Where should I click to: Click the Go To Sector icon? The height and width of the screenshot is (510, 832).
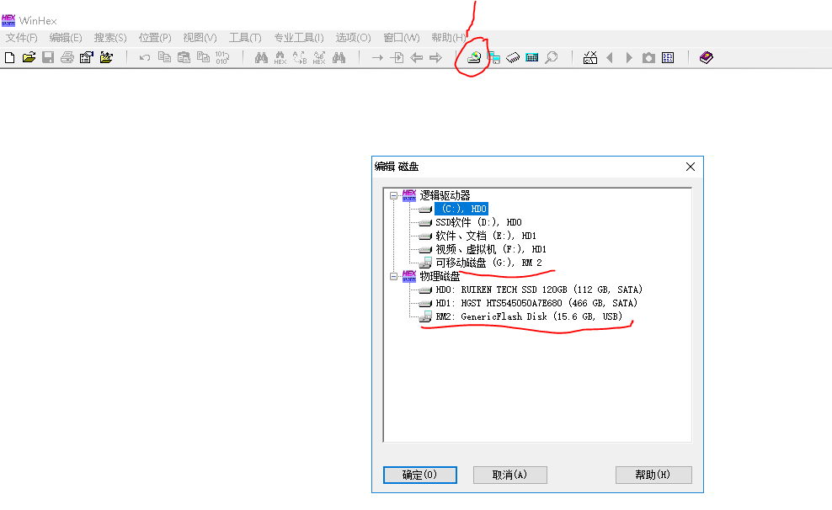pos(397,57)
